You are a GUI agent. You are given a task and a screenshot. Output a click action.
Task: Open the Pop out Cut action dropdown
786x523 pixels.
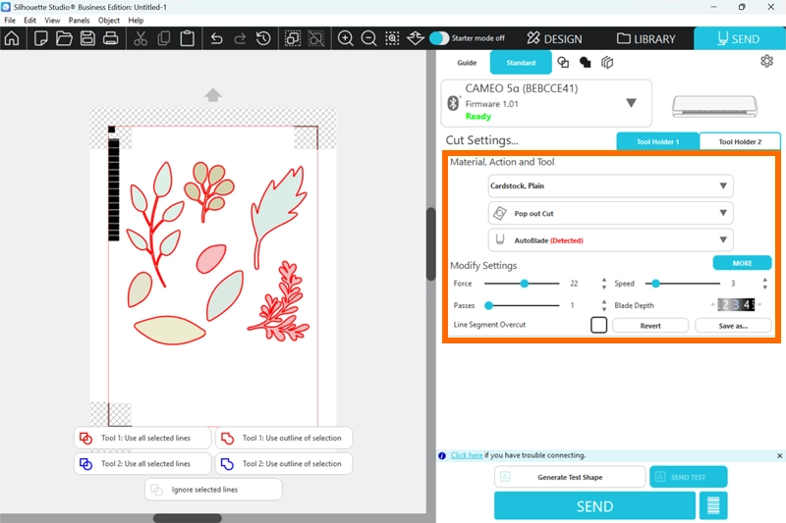coord(610,213)
